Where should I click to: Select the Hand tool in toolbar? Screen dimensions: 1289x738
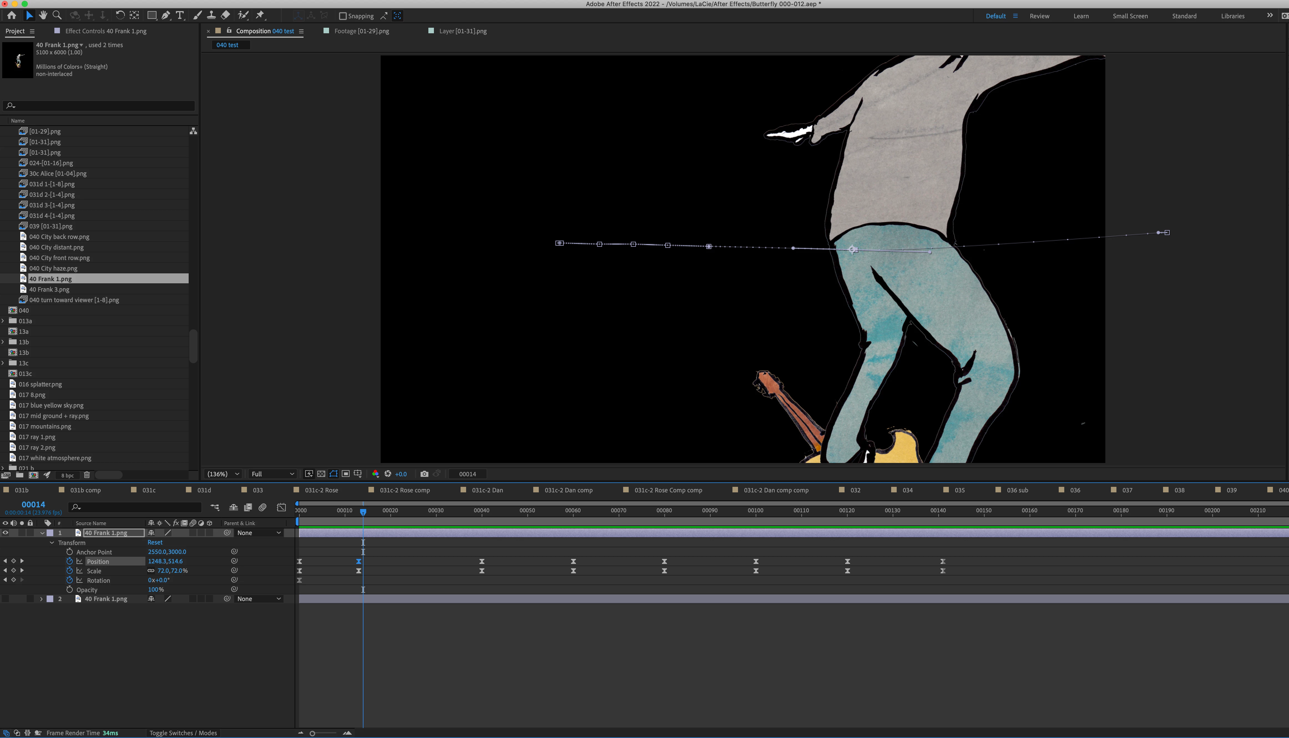[43, 16]
